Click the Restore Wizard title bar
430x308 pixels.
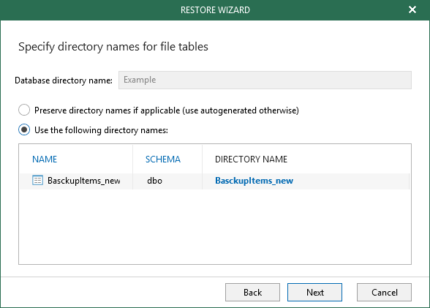215,10
